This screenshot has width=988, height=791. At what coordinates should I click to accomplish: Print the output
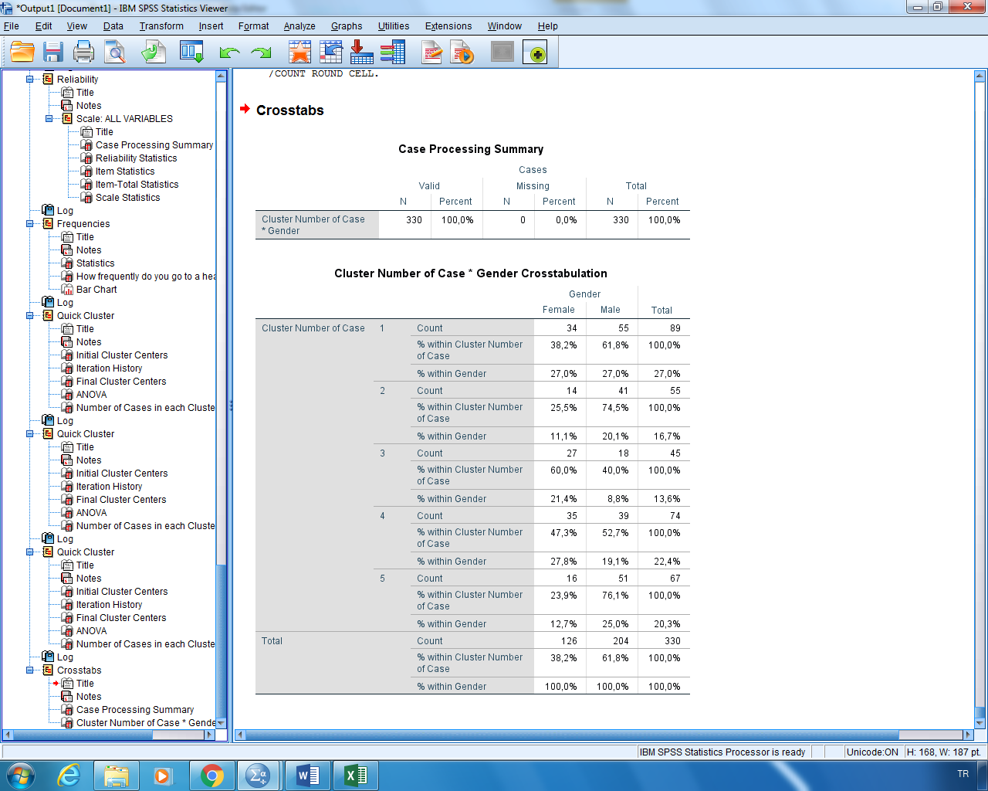pyautogui.click(x=83, y=52)
